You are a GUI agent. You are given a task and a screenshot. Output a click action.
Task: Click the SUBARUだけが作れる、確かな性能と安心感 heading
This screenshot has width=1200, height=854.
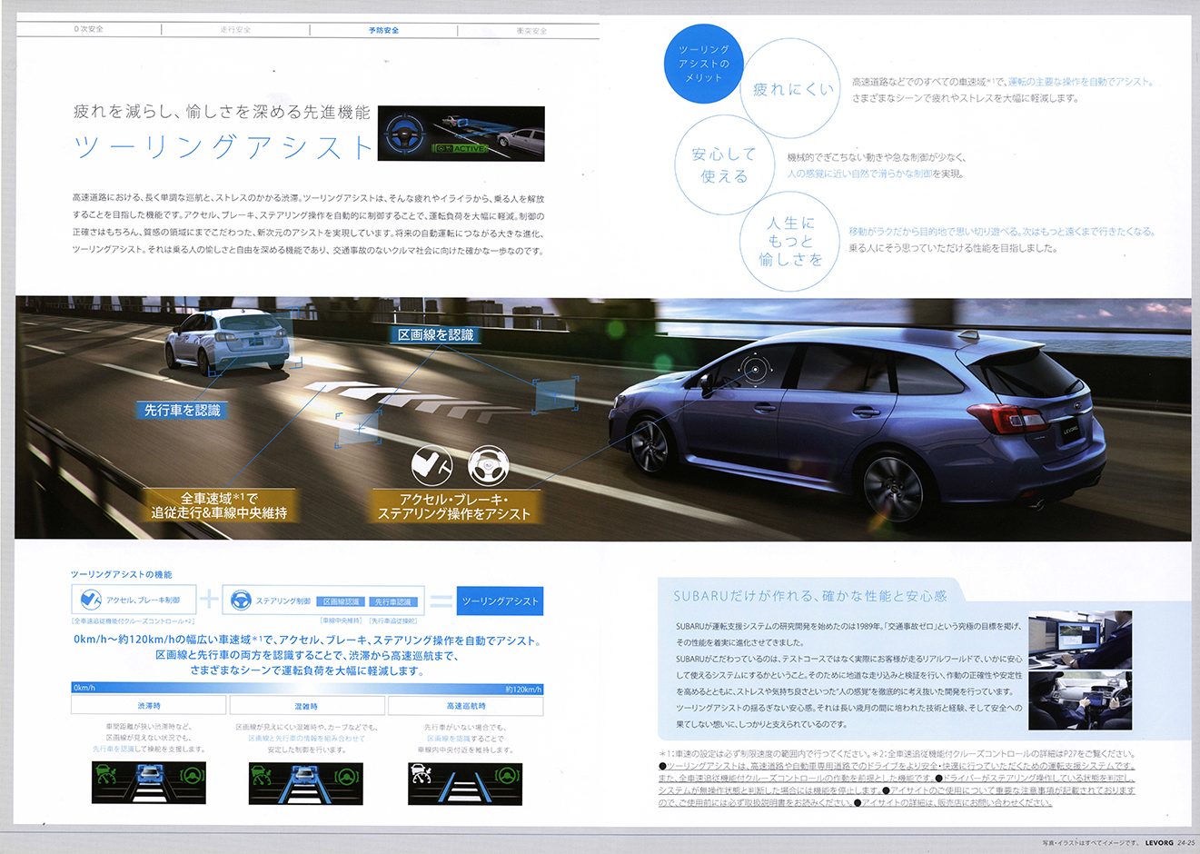tap(809, 596)
